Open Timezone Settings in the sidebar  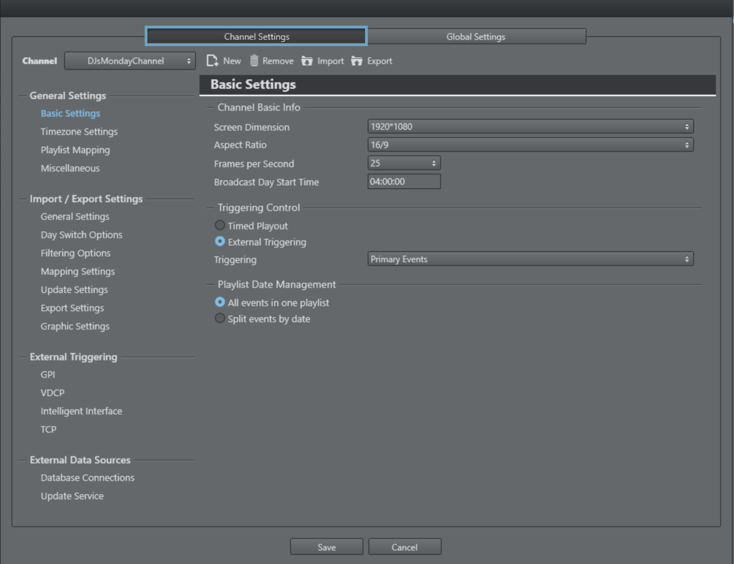tap(79, 132)
